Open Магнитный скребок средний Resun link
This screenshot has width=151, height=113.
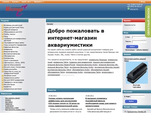(x=135, y=60)
